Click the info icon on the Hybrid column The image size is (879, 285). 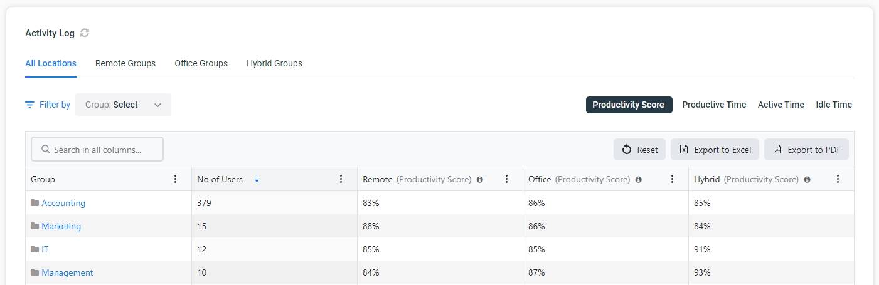[807, 180]
